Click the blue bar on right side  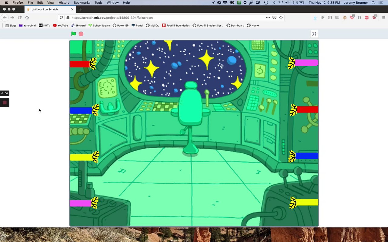tap(307, 156)
